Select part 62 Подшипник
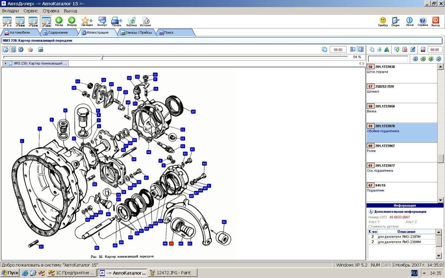Image resolution: width=445 pixels, height=278 pixels. click(402, 192)
